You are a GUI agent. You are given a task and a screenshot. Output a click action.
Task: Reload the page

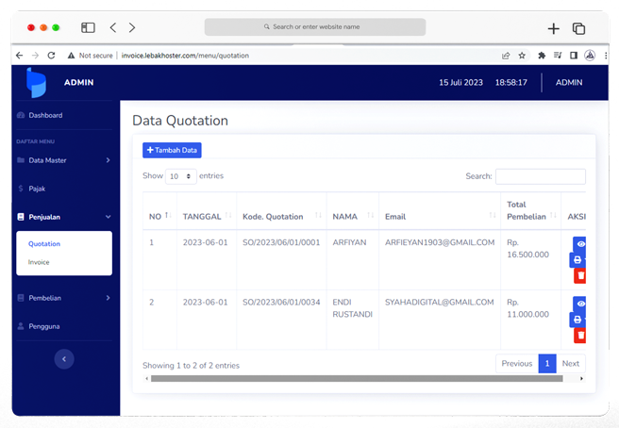point(51,56)
